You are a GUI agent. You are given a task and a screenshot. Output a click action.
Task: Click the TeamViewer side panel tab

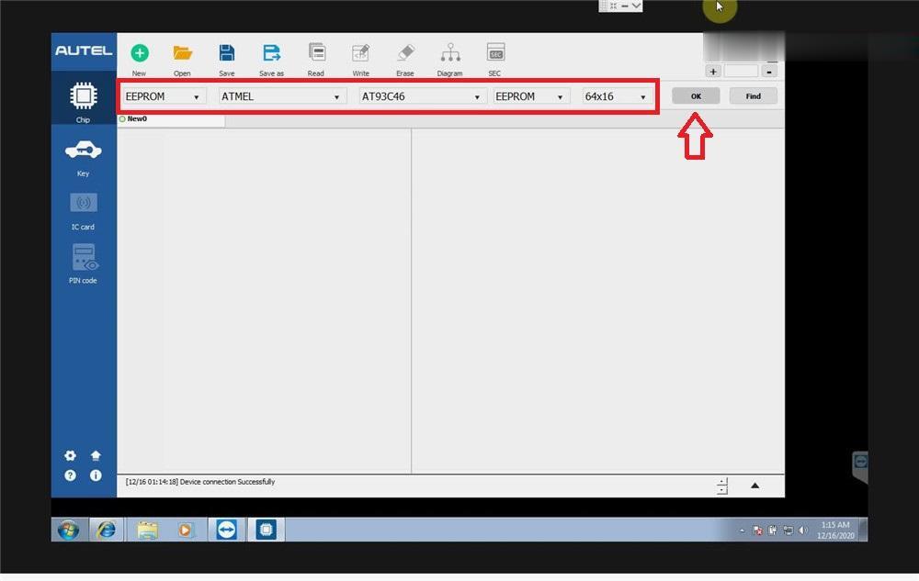[860, 466]
